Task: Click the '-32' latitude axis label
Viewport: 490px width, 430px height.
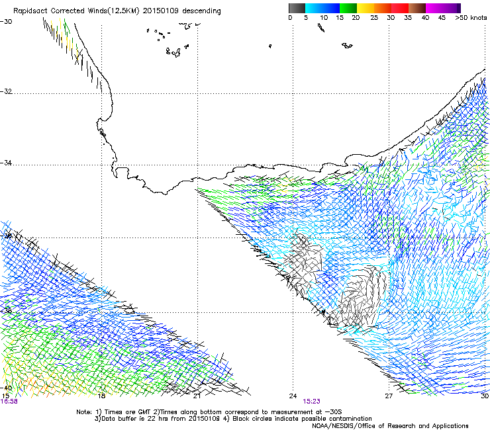Action: (x=7, y=91)
